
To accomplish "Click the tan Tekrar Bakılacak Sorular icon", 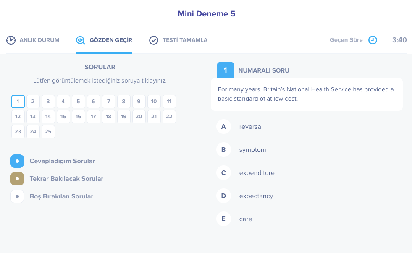I will pyautogui.click(x=17, y=179).
